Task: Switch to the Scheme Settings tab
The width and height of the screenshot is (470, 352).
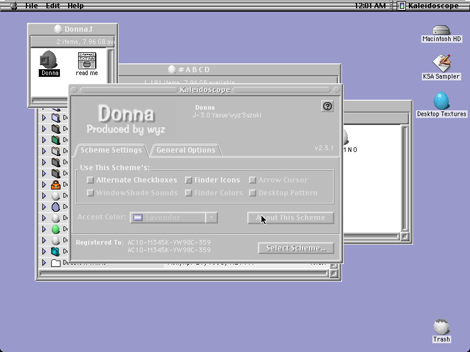Action: click(x=111, y=150)
